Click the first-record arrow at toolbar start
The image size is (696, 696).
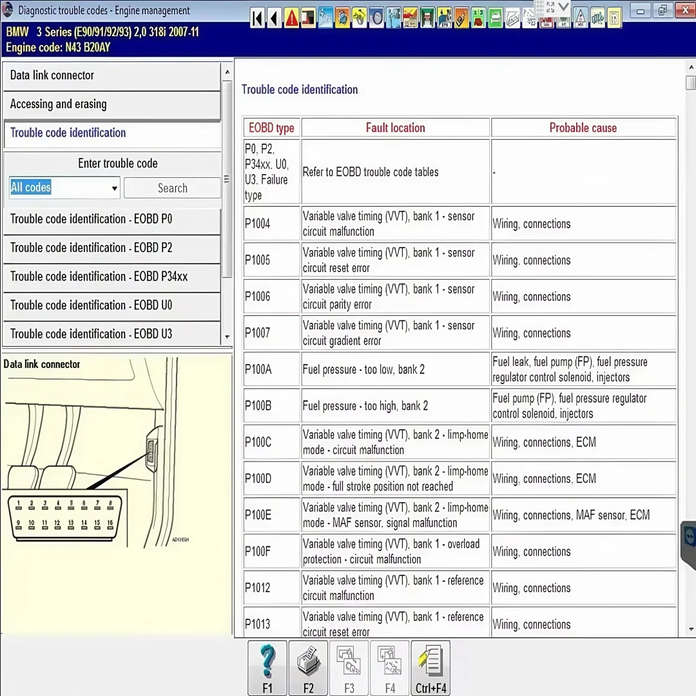coord(256,18)
